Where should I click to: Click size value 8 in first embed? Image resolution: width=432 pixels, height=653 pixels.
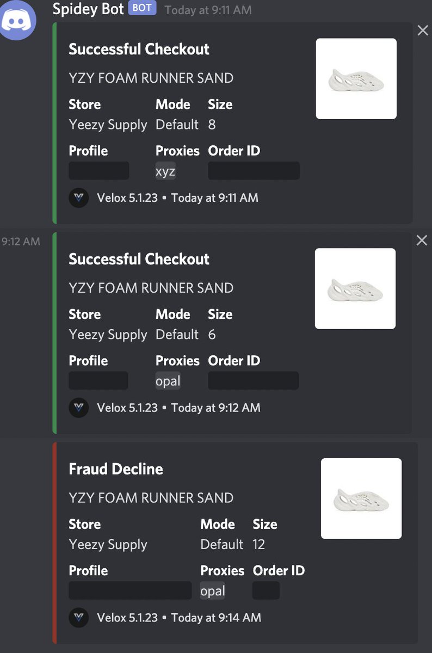[x=212, y=125]
